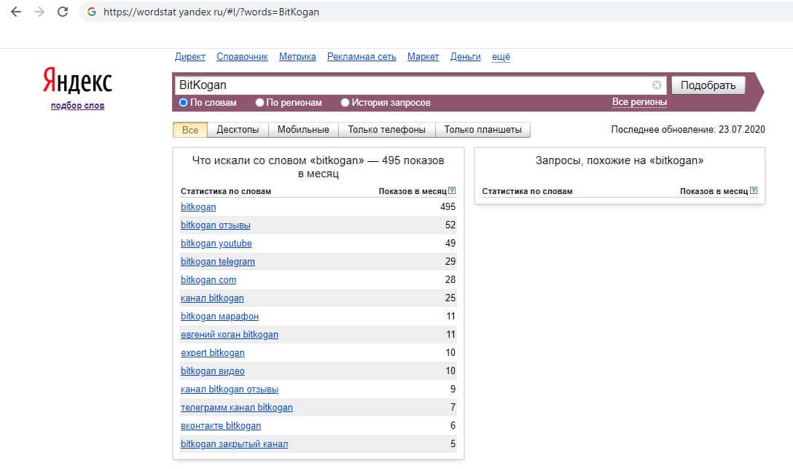Screen dimensions: 793x469
Task: Open the 'bitkogan отзывы' keyword link
Action: [216, 225]
